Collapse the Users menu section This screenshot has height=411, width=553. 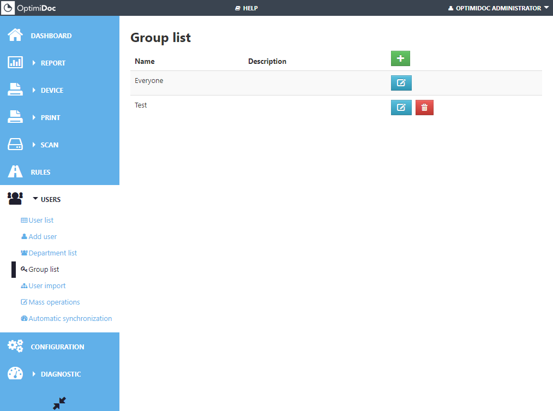50,199
